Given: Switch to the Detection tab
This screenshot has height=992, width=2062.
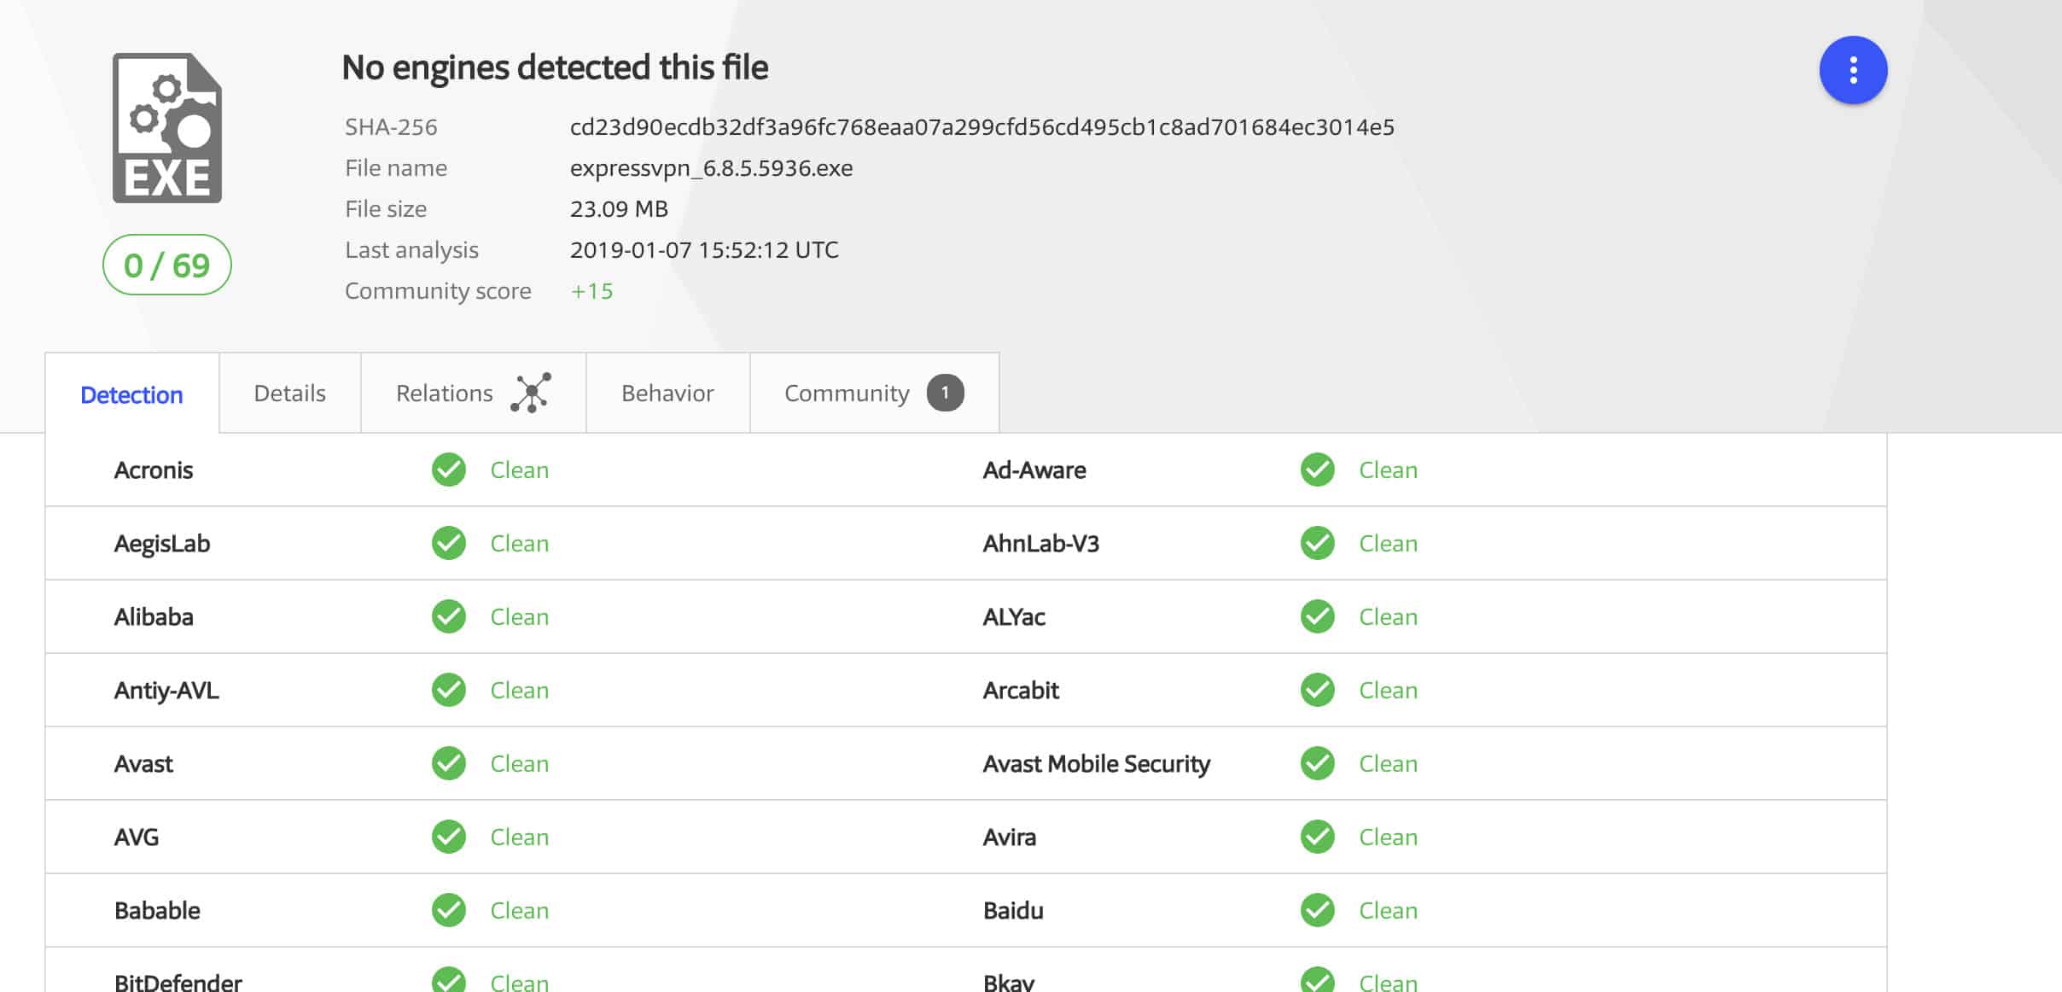Looking at the screenshot, I should 131,394.
